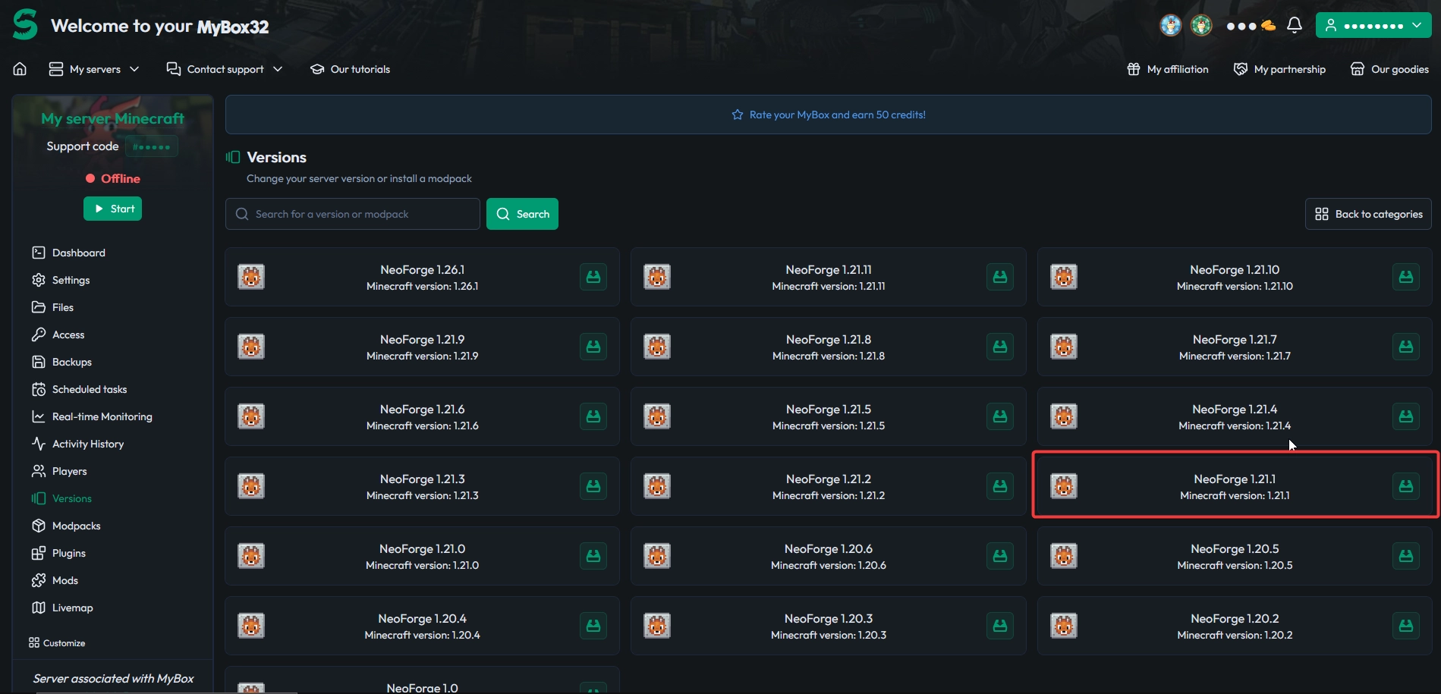The height and width of the screenshot is (694, 1441).
Task: Focus the version or modpack search field
Action: (353, 214)
